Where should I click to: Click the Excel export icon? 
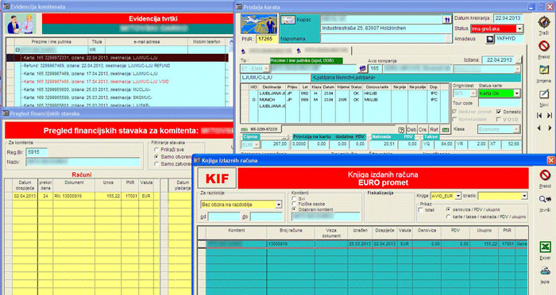(545, 247)
